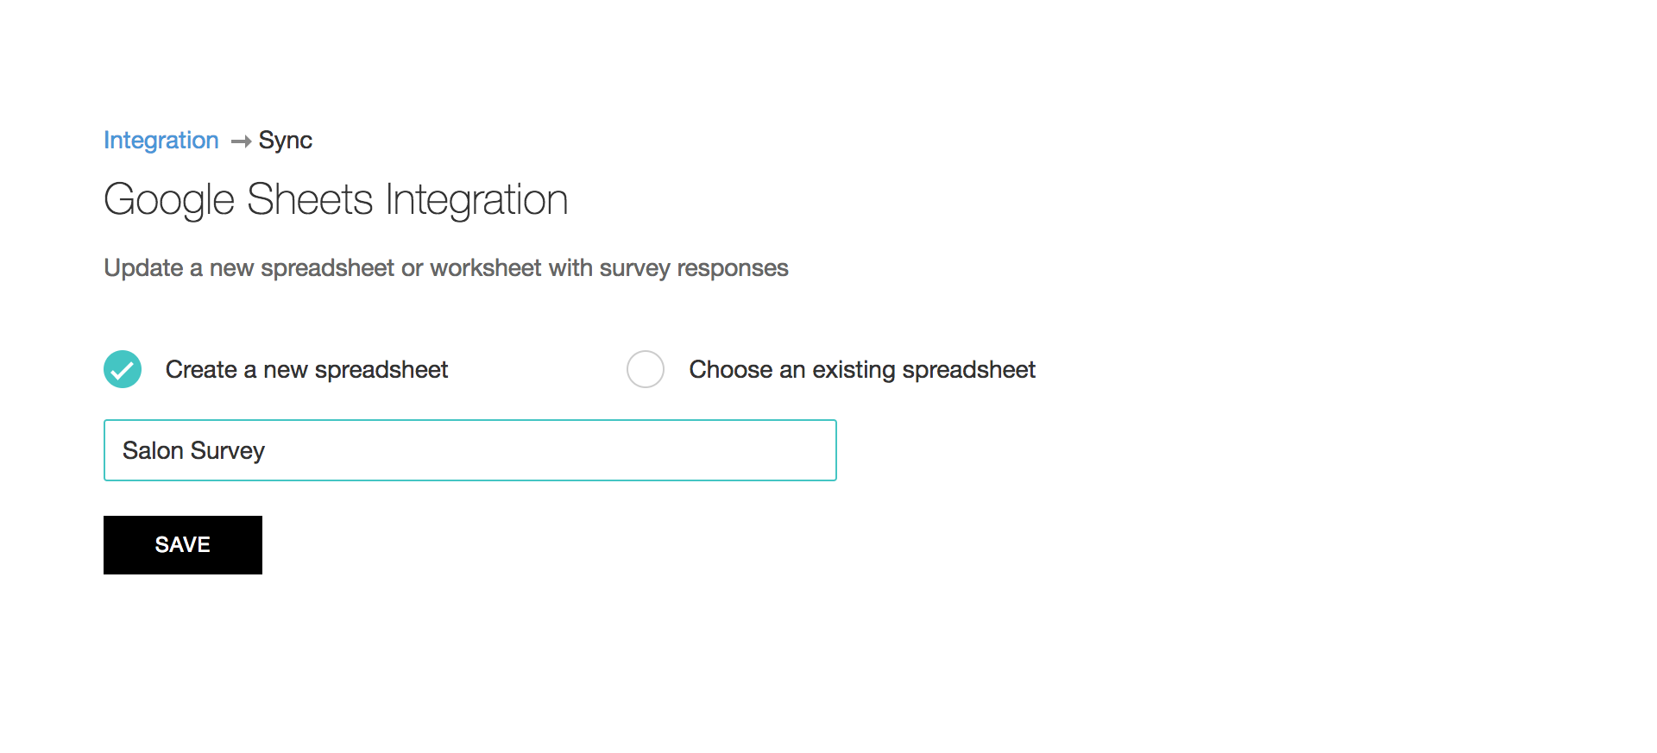Click the word 'Integration' in the large heading
This screenshot has height=753, width=1657.
pos(476,199)
